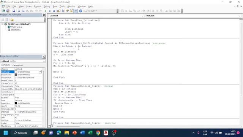243x137 pixels.
Task: Run the macro with the green play icon
Action: click(46, 11)
